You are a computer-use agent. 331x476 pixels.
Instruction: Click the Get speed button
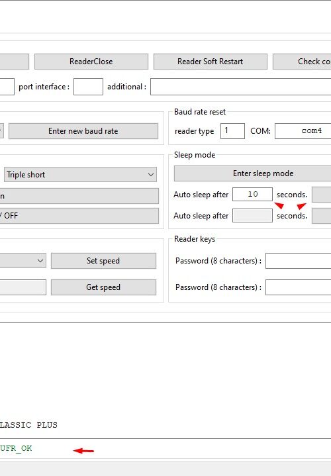pyautogui.click(x=103, y=287)
